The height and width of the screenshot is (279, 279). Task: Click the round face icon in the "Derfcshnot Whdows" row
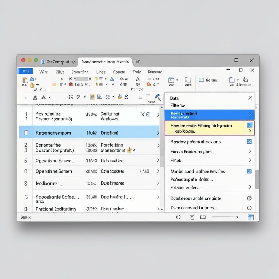click(148, 114)
